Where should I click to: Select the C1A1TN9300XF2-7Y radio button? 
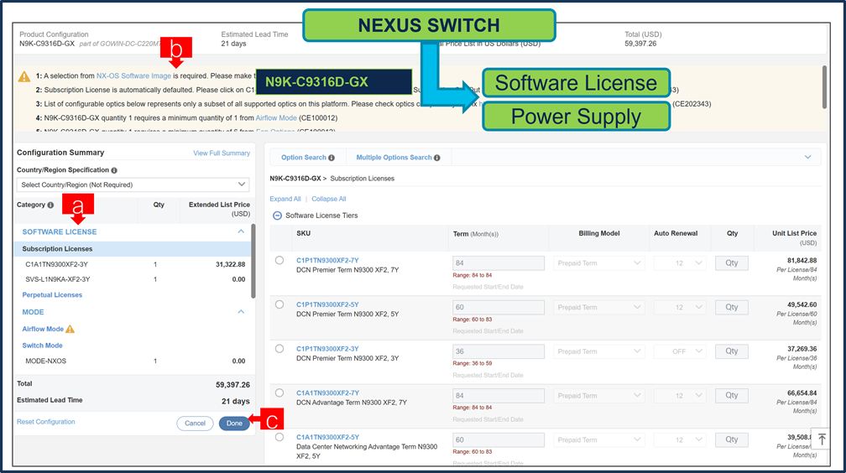(x=279, y=393)
